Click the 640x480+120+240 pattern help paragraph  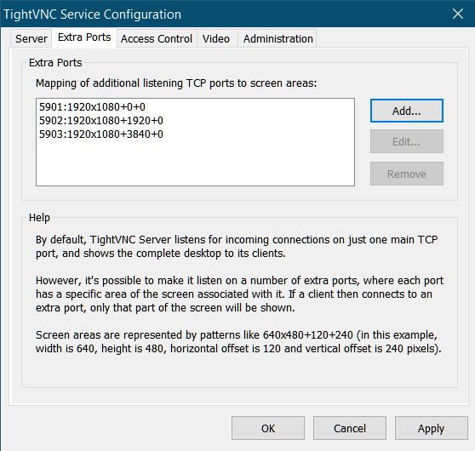click(238, 342)
